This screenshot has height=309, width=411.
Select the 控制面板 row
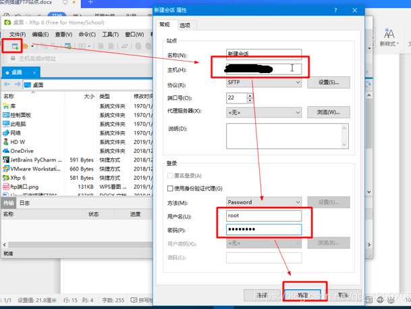(x=78, y=115)
